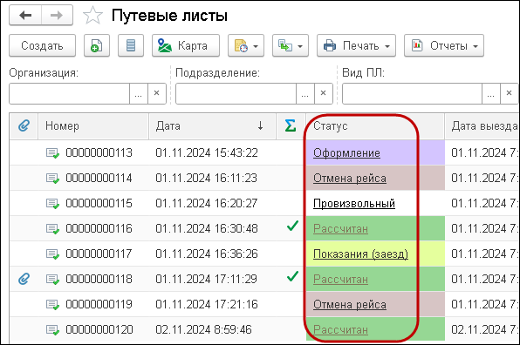520x345 pixels.
Task: Open the Рассчитан link for waybill 0000000116
Action: 340,229
